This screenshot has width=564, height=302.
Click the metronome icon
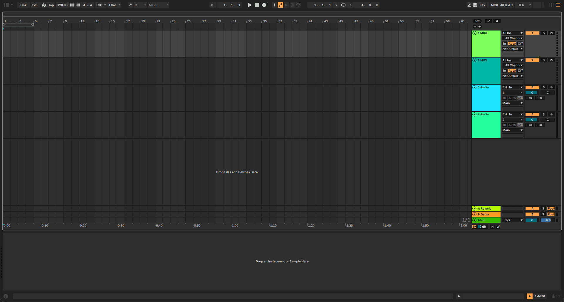pyautogui.click(x=99, y=5)
